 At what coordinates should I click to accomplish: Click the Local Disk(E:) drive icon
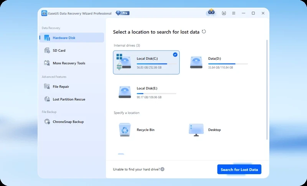(125, 92)
